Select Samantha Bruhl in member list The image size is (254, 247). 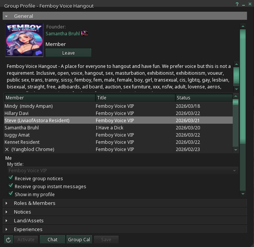click(x=118, y=128)
